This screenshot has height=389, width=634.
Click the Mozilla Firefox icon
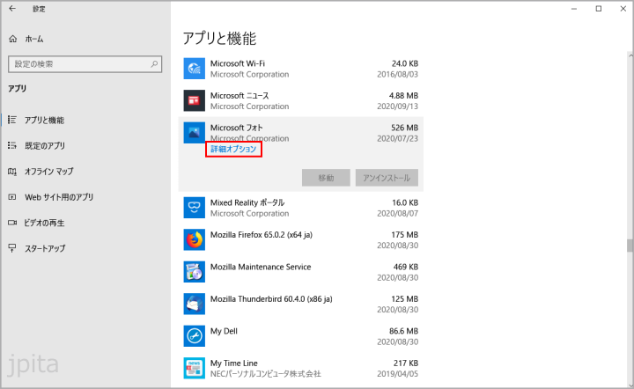coord(194,239)
